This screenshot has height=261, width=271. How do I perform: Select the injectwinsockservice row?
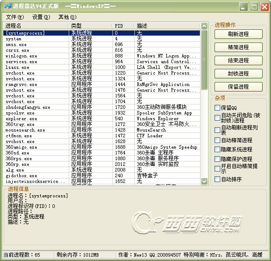pos(102,181)
